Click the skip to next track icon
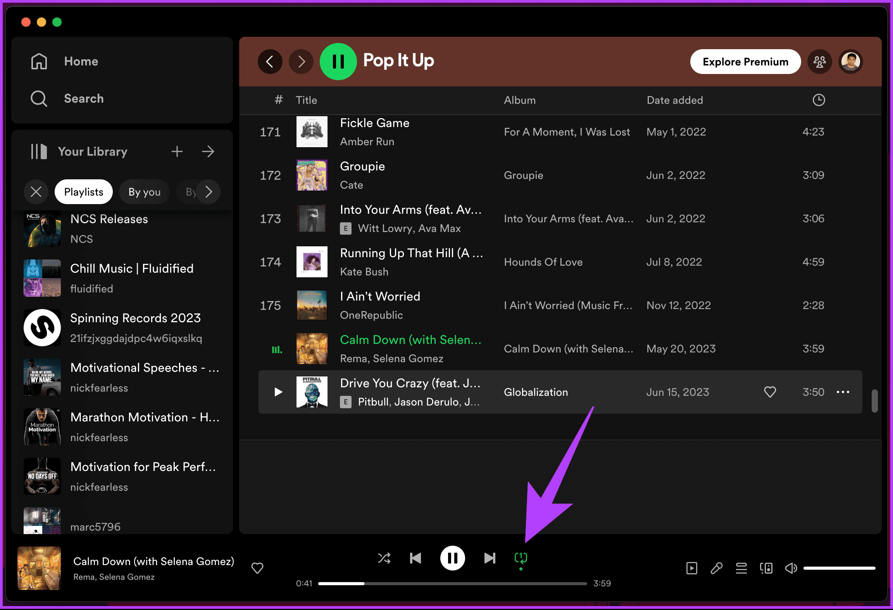Image resolution: width=893 pixels, height=610 pixels. click(x=489, y=558)
